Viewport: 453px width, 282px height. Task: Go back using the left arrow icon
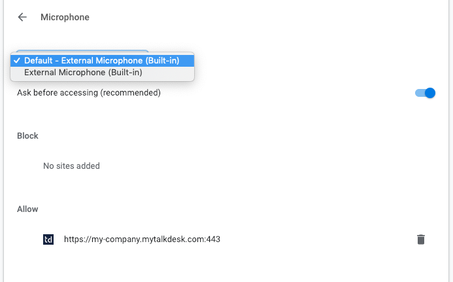(x=22, y=18)
